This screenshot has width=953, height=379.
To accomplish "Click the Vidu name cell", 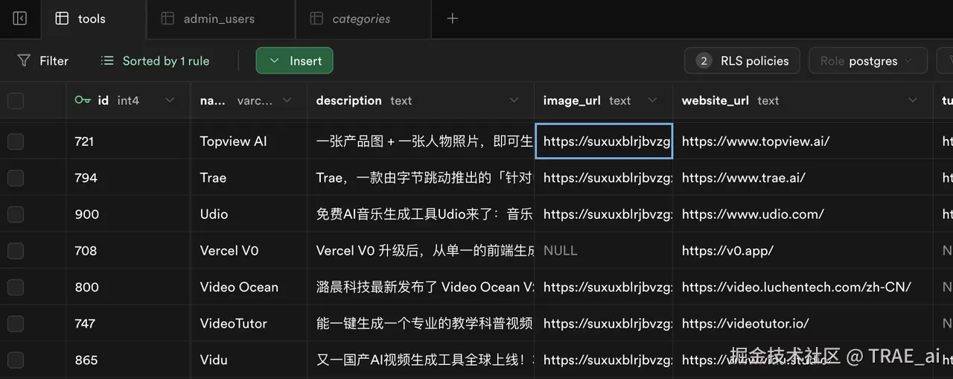I will click(x=249, y=360).
